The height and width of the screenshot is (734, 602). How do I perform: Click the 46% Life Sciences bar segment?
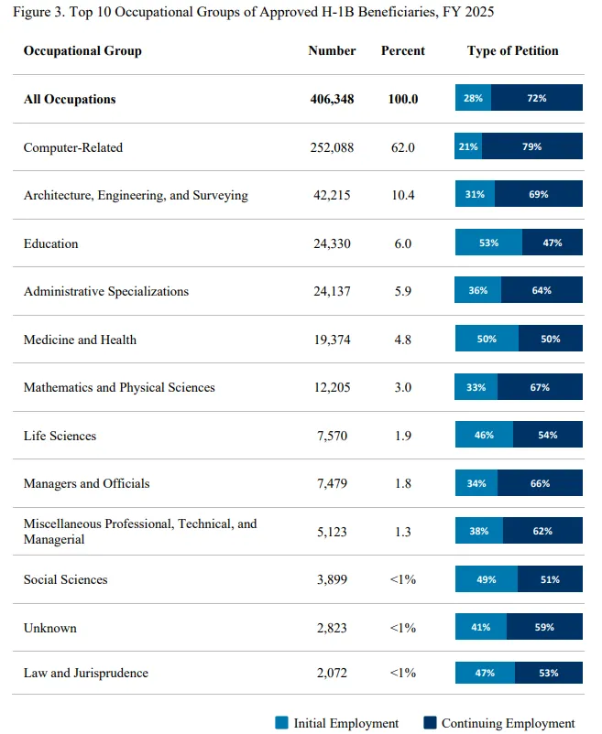tap(484, 434)
